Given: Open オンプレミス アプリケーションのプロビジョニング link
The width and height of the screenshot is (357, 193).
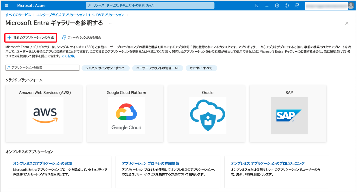Looking at the screenshot, I should click(268, 163).
